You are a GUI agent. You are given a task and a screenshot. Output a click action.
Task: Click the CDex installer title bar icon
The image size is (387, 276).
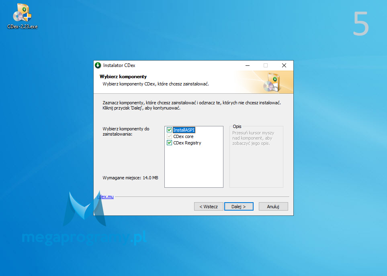pos(98,65)
